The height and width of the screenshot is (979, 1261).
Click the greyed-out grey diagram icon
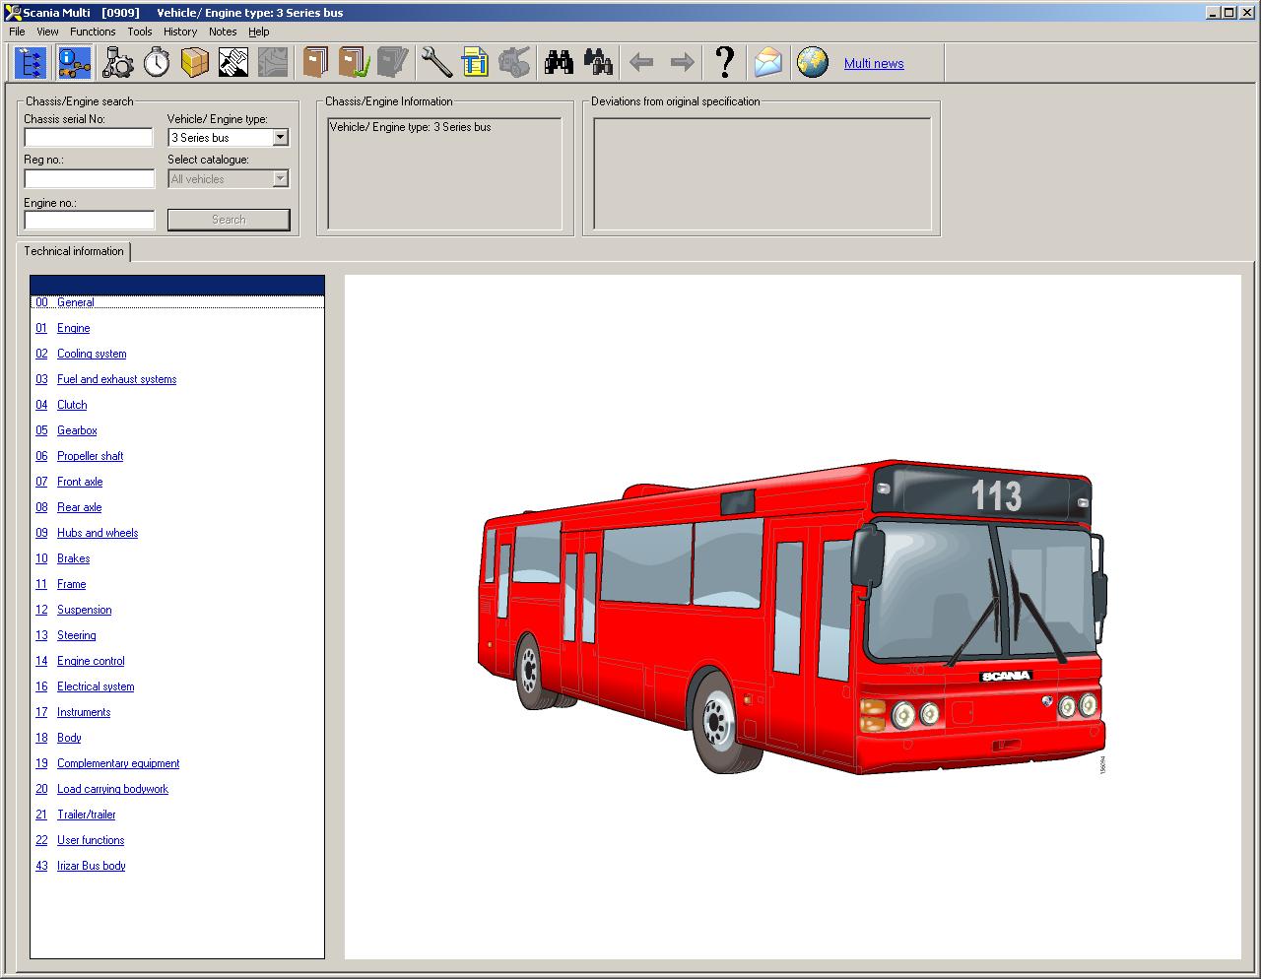click(273, 63)
